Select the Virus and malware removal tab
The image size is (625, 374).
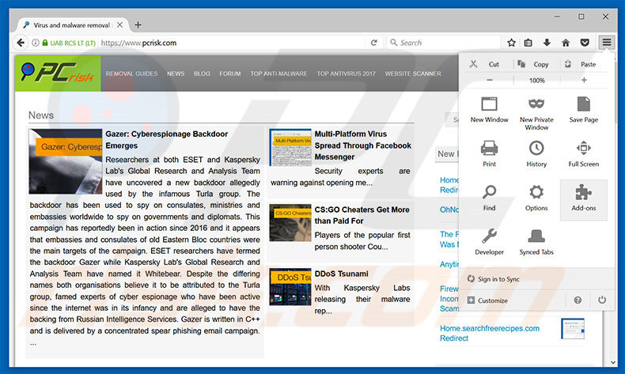[x=71, y=25]
